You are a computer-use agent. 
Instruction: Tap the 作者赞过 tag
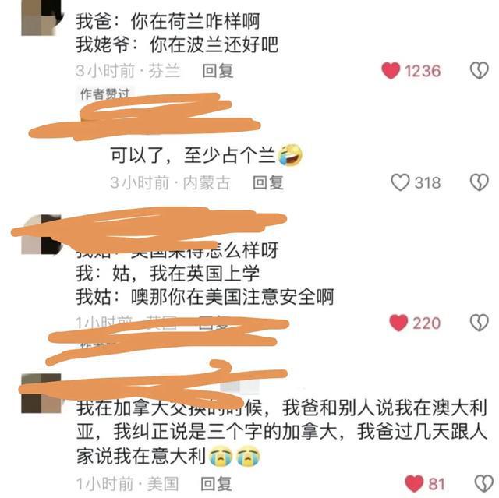104,94
